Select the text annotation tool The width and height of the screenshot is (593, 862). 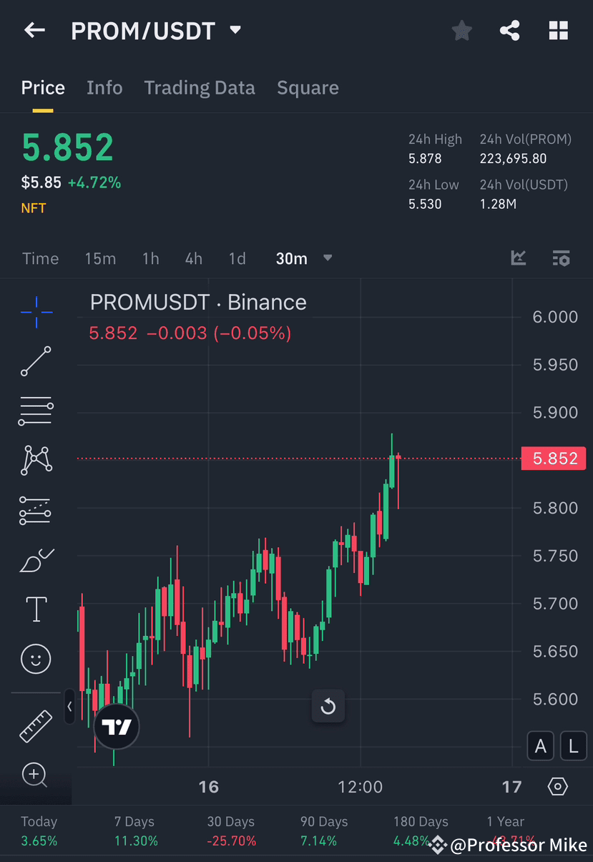(x=36, y=609)
